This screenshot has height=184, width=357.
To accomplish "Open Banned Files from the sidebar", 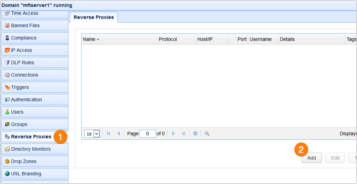I will click(34, 25).
